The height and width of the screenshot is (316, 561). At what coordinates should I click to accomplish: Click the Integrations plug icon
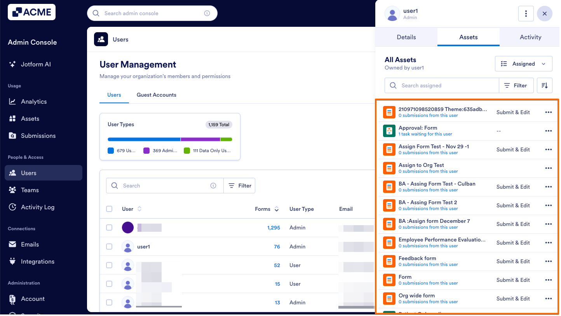(13, 261)
